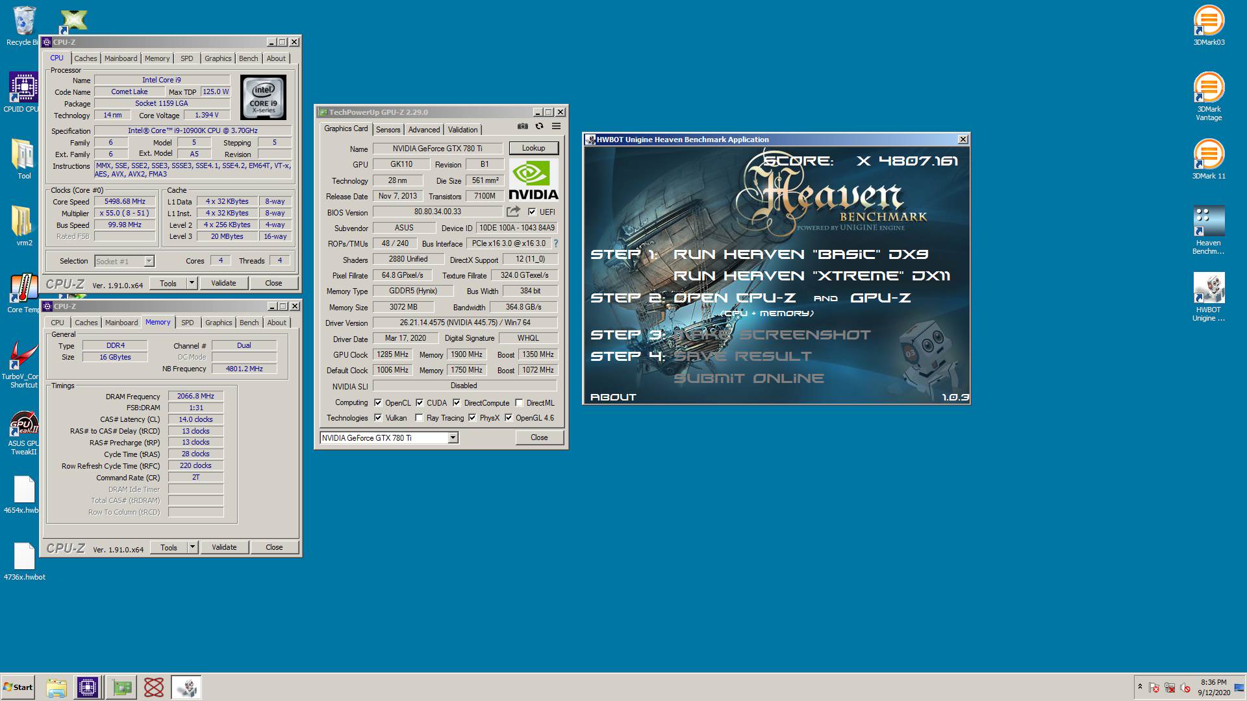The width and height of the screenshot is (1247, 701).
Task: Open Sensors tab in GPU-Z
Action: pyautogui.click(x=388, y=130)
